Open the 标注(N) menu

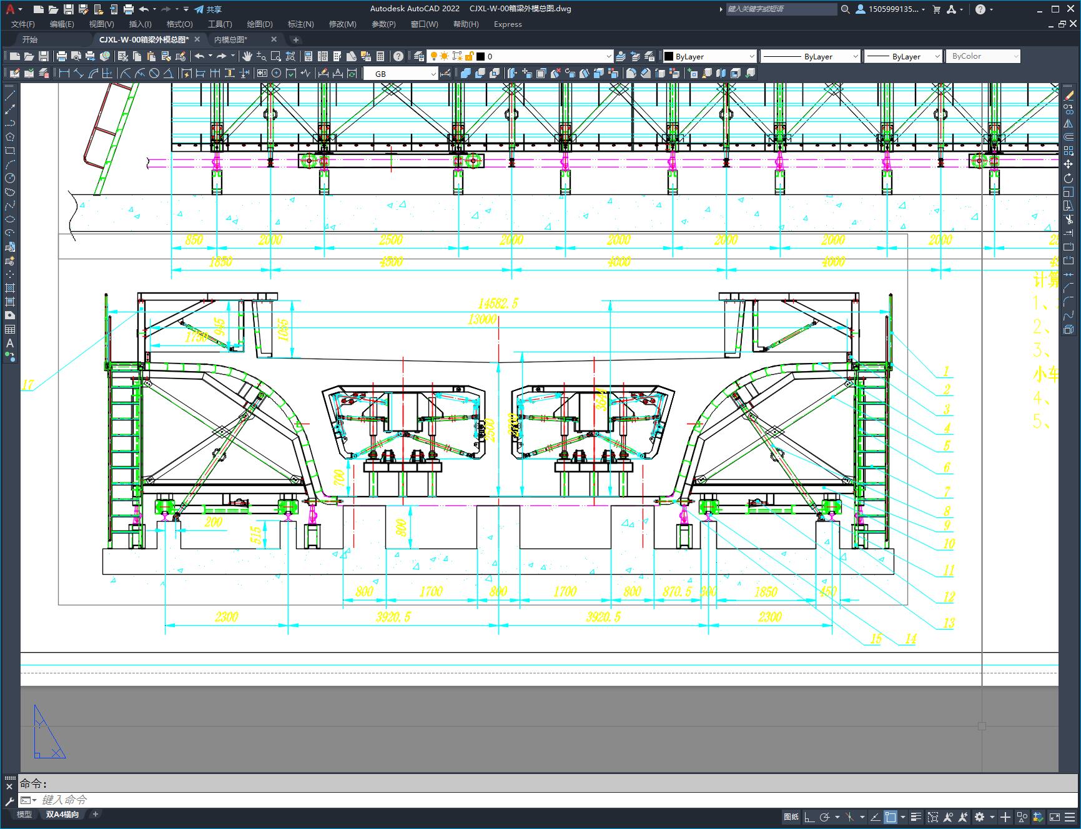300,24
